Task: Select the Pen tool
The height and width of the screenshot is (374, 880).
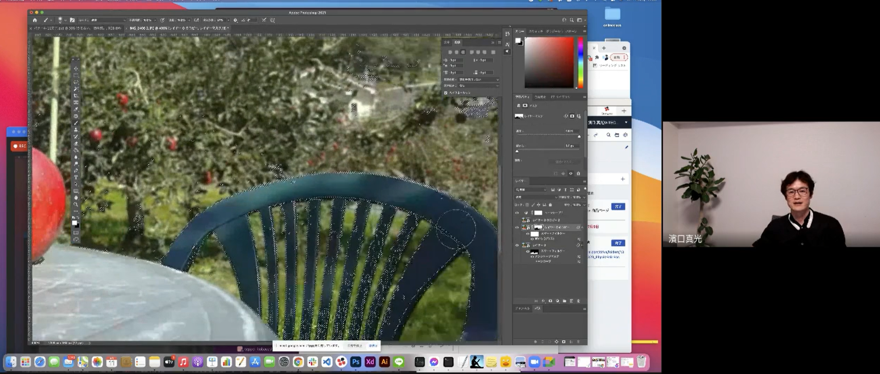Action: point(76,170)
